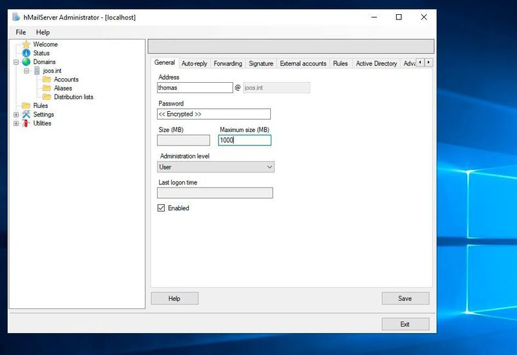This screenshot has height=355, width=517.
Task: Open the Accounts folder icon
Action: click(47, 80)
